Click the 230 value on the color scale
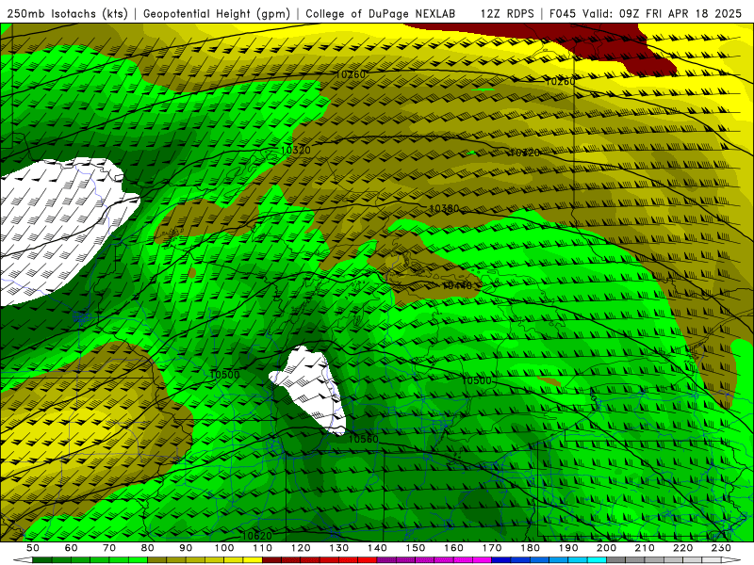This screenshot has height=565, width=754. pos(721,548)
